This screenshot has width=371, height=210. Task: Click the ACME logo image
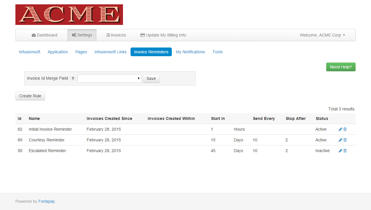[x=69, y=14]
